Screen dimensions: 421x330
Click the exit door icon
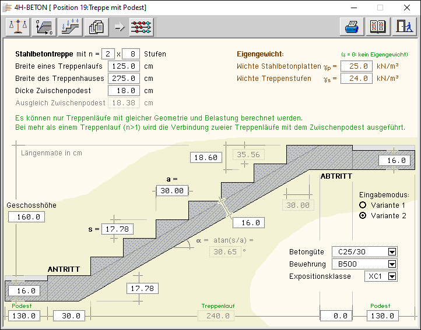click(x=403, y=27)
